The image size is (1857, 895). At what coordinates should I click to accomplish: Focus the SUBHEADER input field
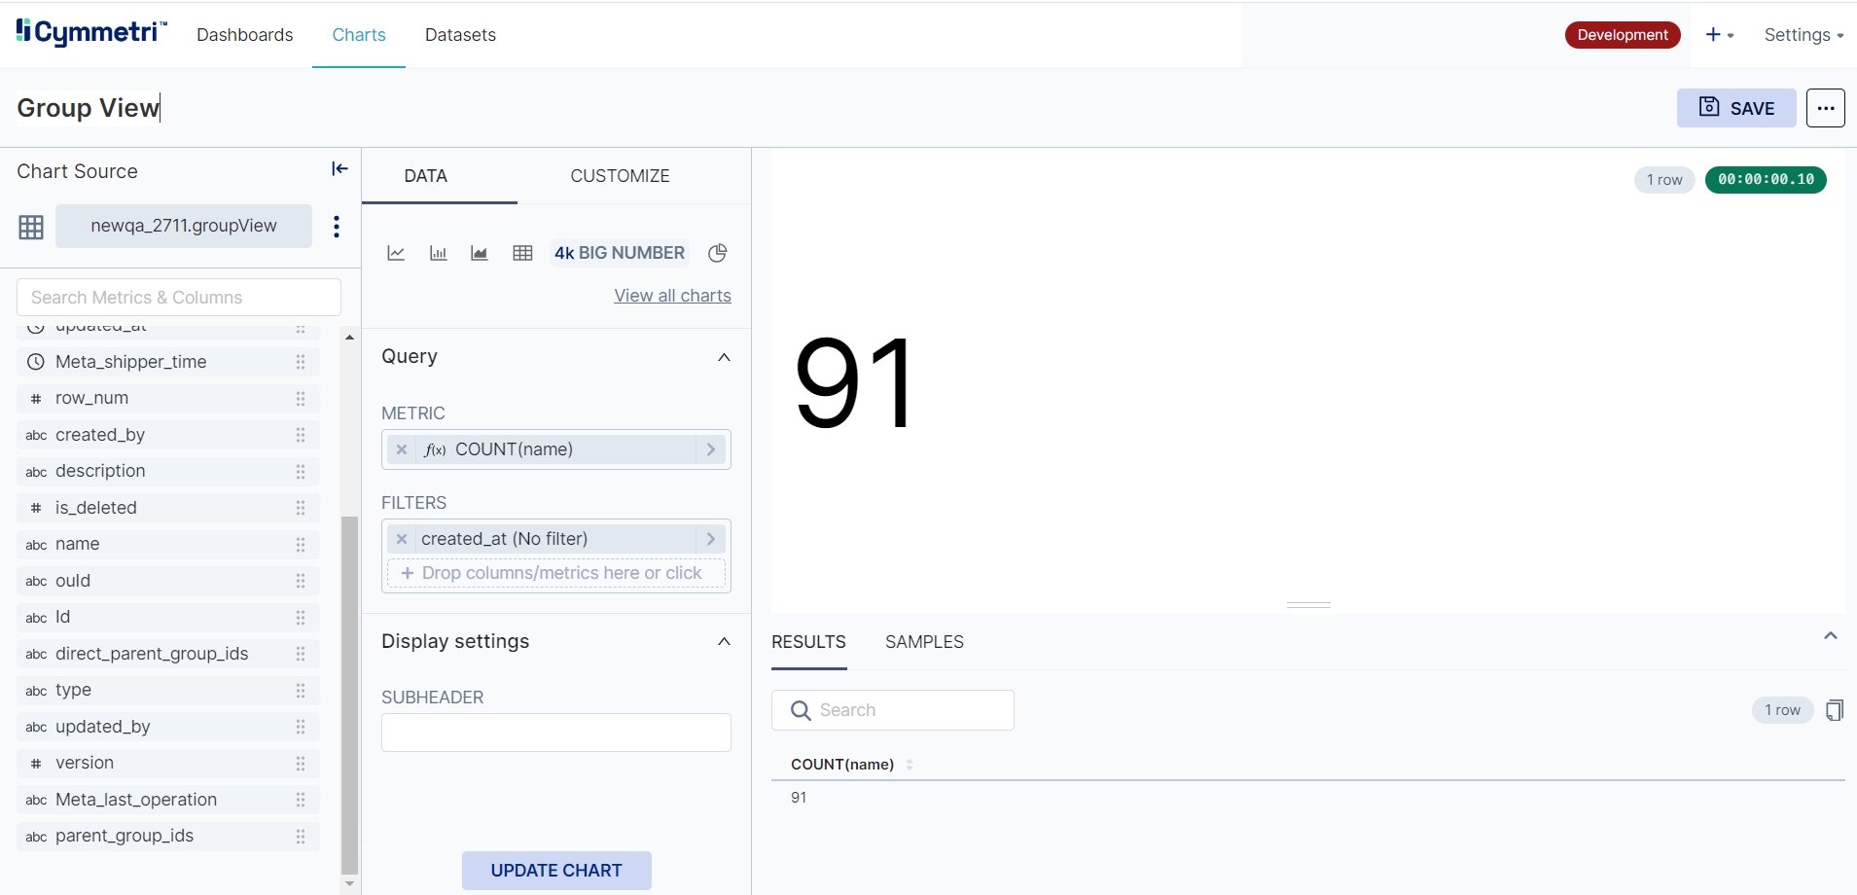[x=556, y=733]
